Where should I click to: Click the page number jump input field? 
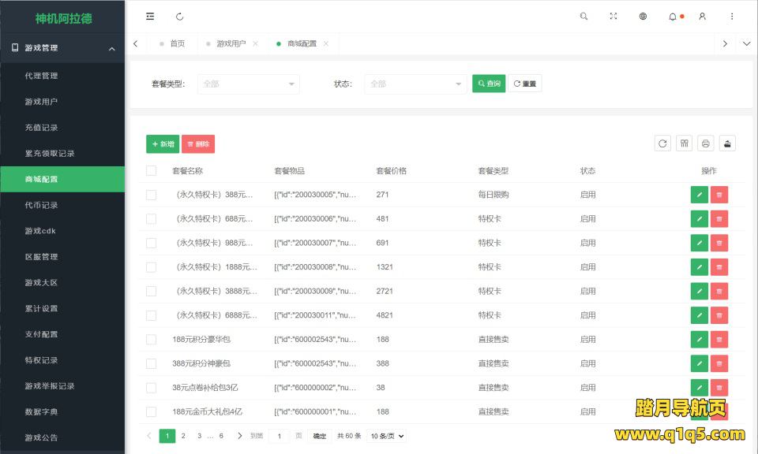pos(279,436)
